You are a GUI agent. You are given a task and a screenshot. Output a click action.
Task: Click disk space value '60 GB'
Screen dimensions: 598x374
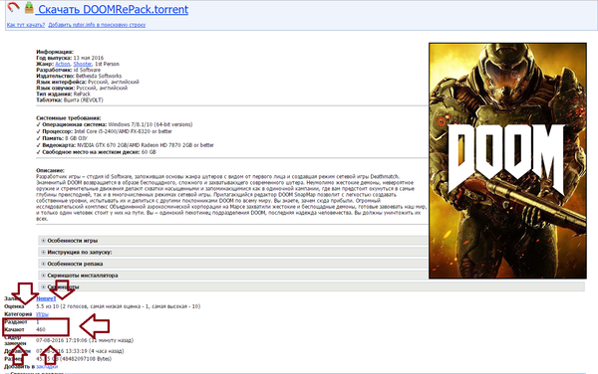[x=149, y=152]
